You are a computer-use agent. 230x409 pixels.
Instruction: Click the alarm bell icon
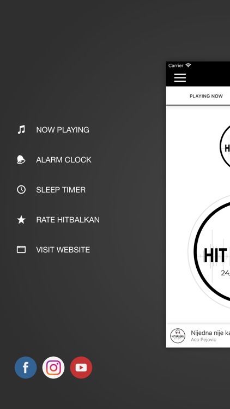(x=21, y=159)
